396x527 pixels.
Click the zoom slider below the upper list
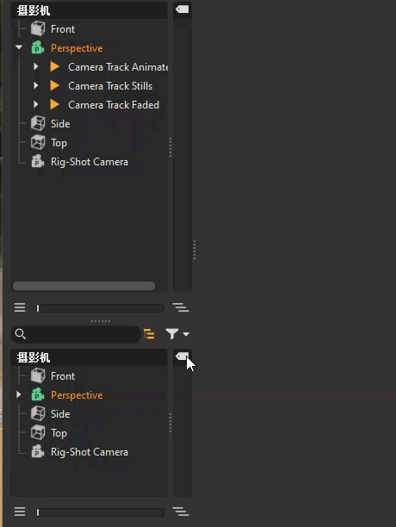pos(101,308)
